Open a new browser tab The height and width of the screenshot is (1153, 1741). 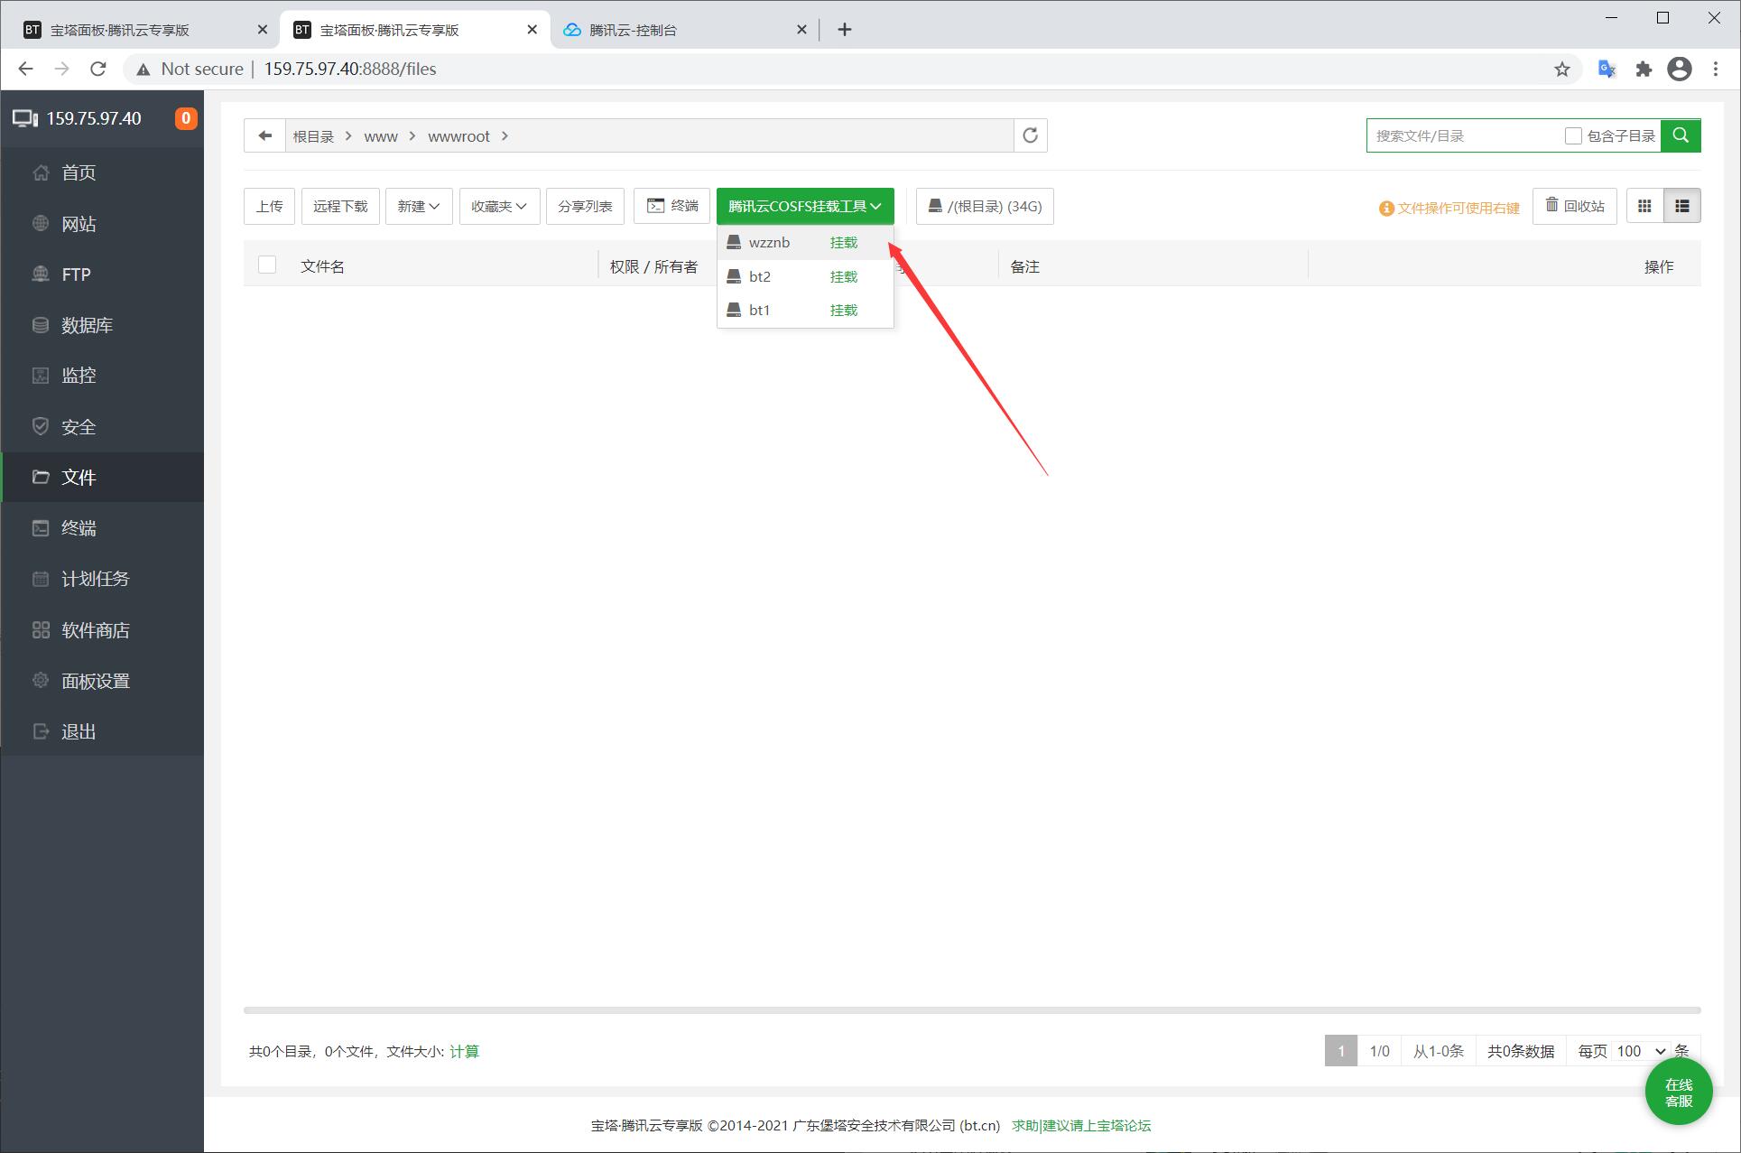pyautogui.click(x=844, y=30)
